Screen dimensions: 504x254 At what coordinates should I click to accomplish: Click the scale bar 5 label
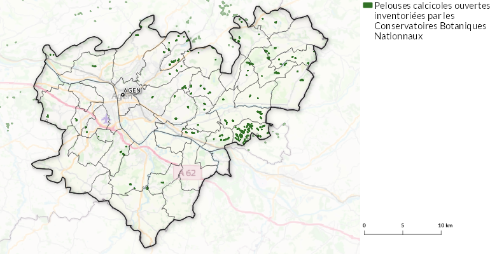(402, 225)
